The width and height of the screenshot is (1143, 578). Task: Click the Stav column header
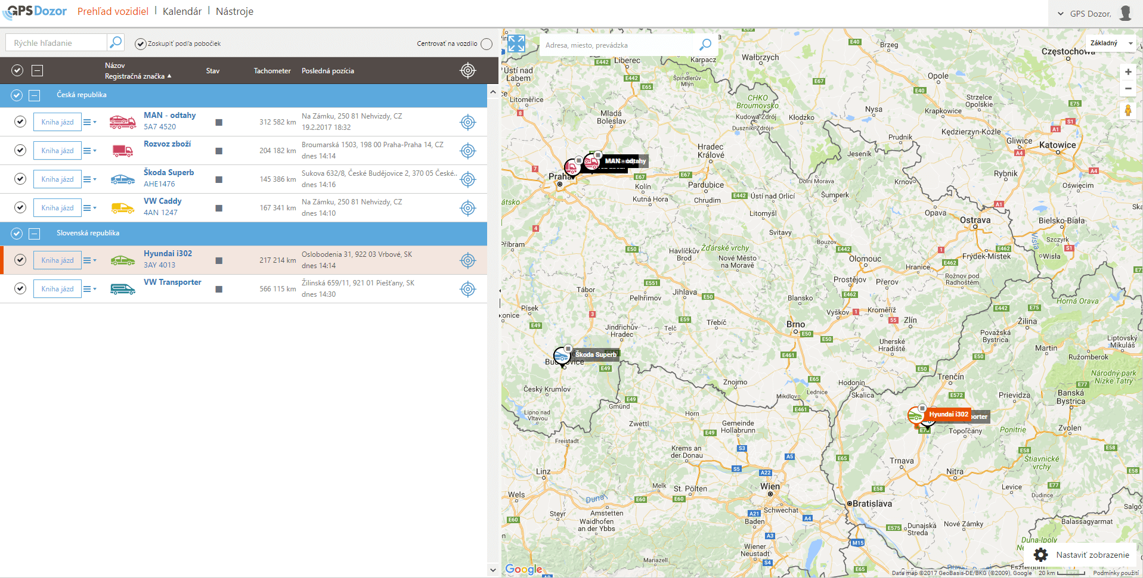click(x=213, y=71)
